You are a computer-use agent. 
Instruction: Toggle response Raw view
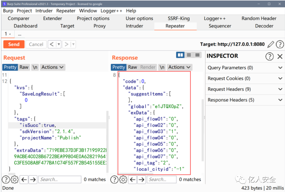coord(132,67)
